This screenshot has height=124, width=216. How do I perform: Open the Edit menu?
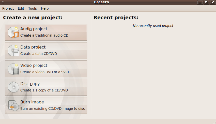pos(21,8)
